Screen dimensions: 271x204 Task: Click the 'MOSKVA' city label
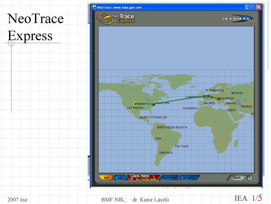pos(237,93)
